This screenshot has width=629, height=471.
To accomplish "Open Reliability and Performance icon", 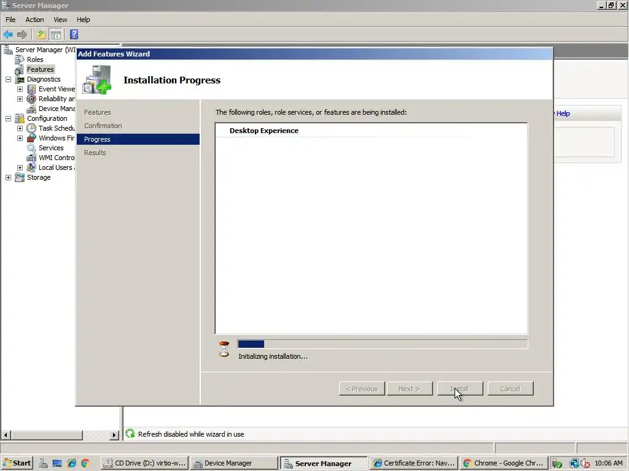I will (x=31, y=99).
